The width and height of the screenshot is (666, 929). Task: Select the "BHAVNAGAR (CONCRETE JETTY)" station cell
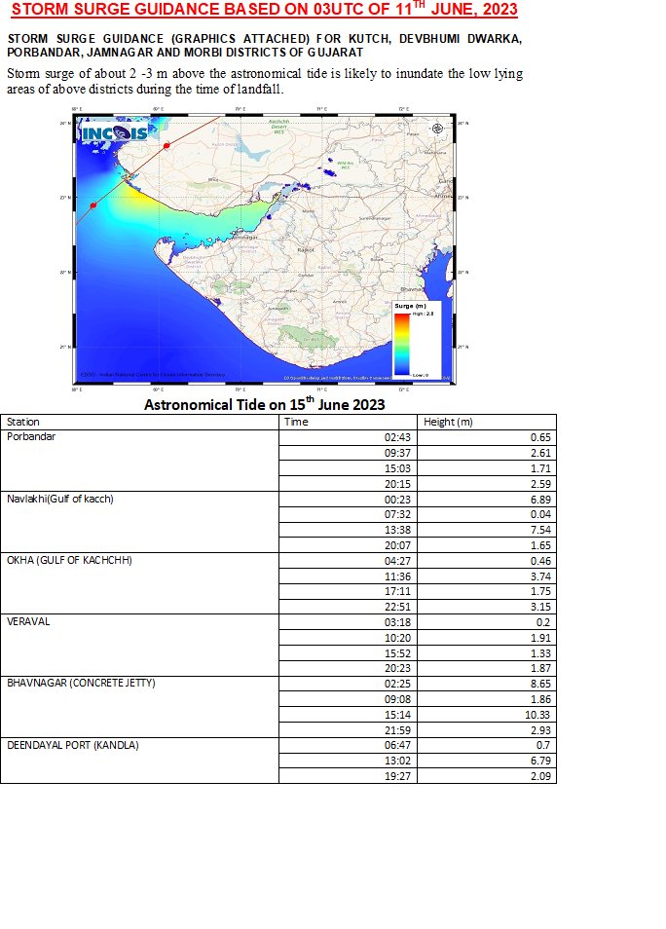(x=140, y=707)
